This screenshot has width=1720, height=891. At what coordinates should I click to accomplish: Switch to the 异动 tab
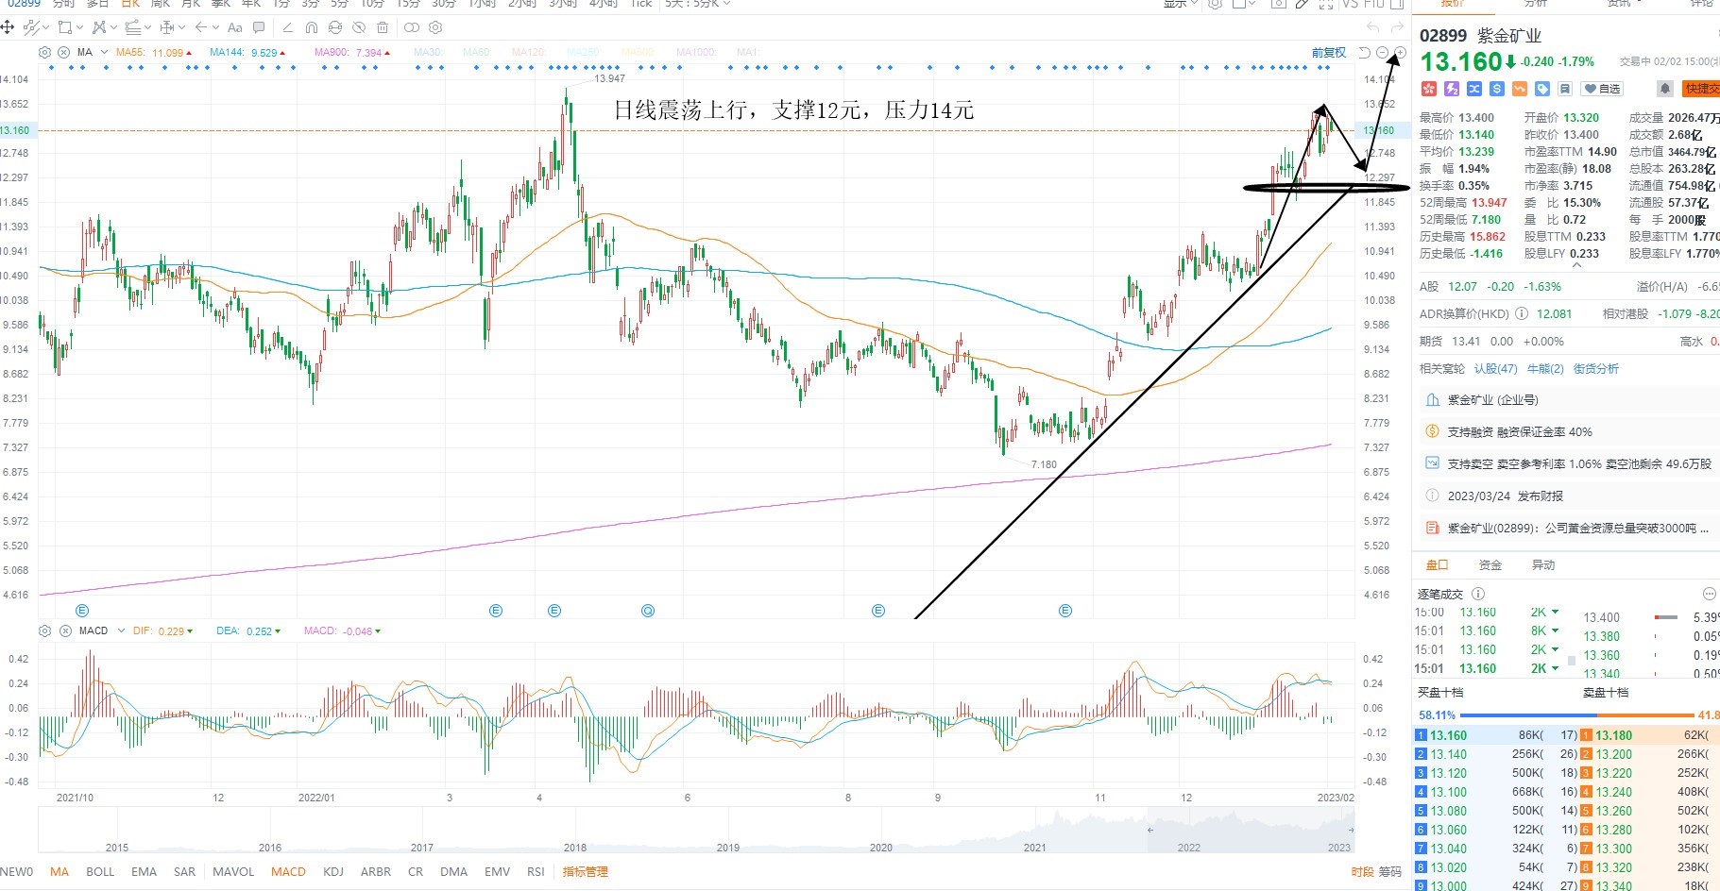(x=1543, y=564)
